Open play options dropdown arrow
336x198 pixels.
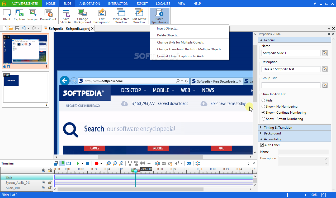[82, 164]
